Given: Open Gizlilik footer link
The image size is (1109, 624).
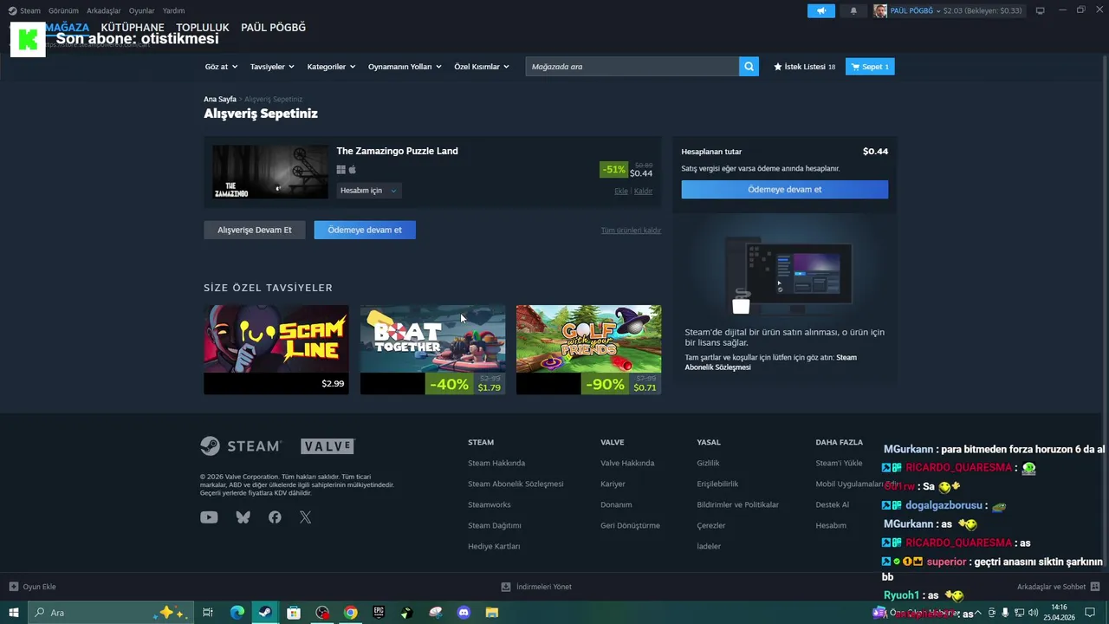Looking at the screenshot, I should point(708,463).
